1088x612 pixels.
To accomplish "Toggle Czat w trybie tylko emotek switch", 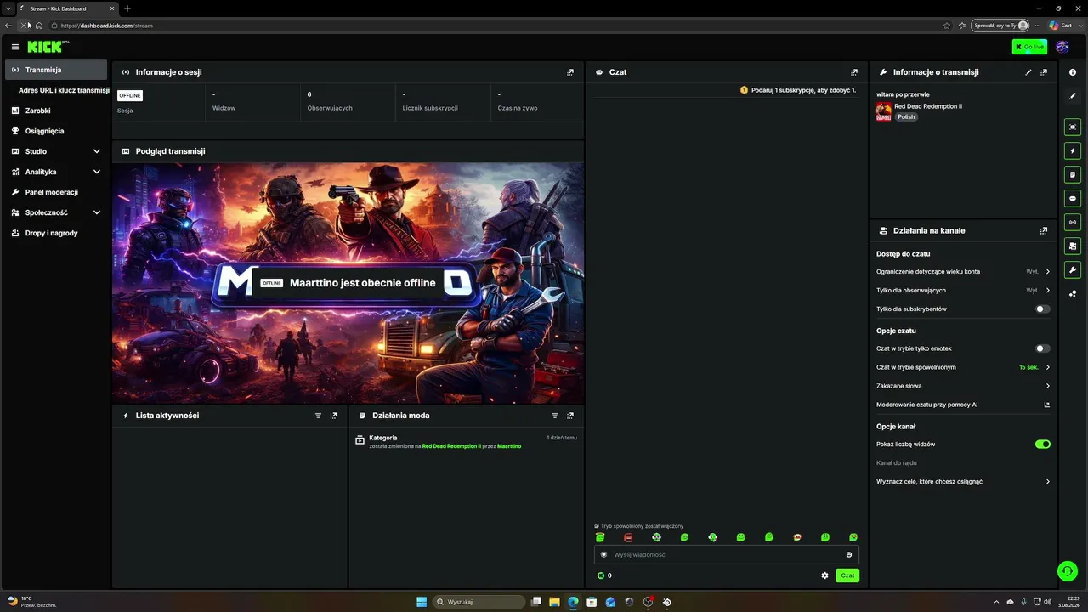I will point(1042,348).
